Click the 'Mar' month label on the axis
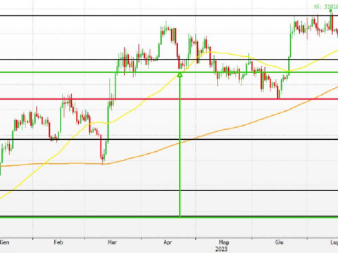The height and width of the screenshot is (253, 338). [112, 242]
